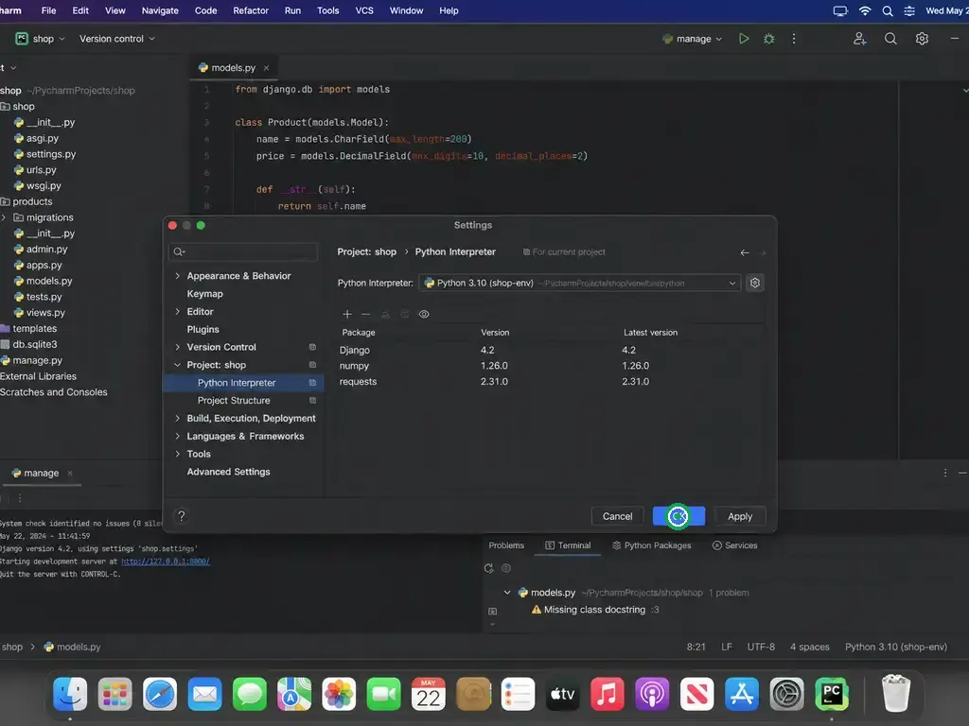
Task: Expand the migrations folder
Action: click(x=4, y=217)
